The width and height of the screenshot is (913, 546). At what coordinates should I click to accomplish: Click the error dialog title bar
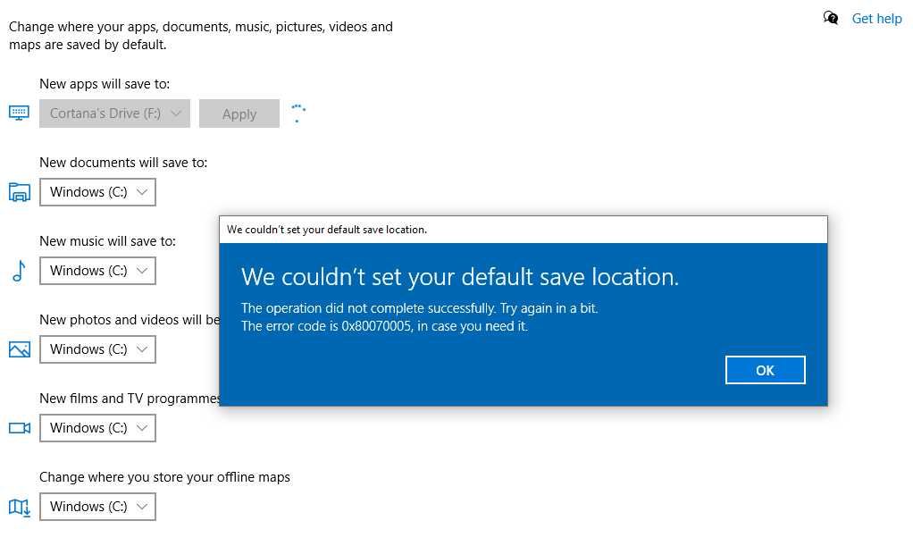[x=524, y=230]
